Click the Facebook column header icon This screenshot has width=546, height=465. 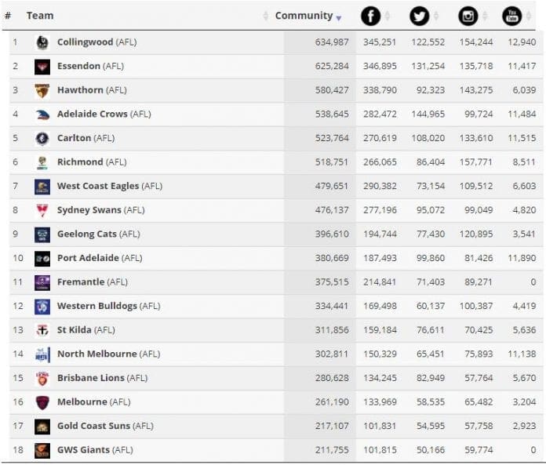coord(371,16)
